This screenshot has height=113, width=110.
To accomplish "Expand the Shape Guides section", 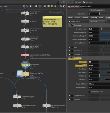I will click(x=70, y=21).
